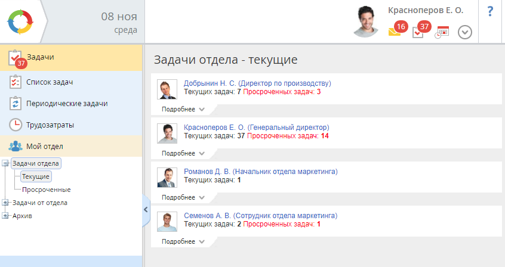
Task: Open the user menu dropdown arrow
Action: [x=465, y=32]
